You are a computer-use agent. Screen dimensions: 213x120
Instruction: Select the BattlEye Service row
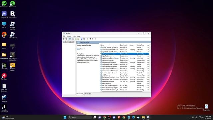[124, 83]
